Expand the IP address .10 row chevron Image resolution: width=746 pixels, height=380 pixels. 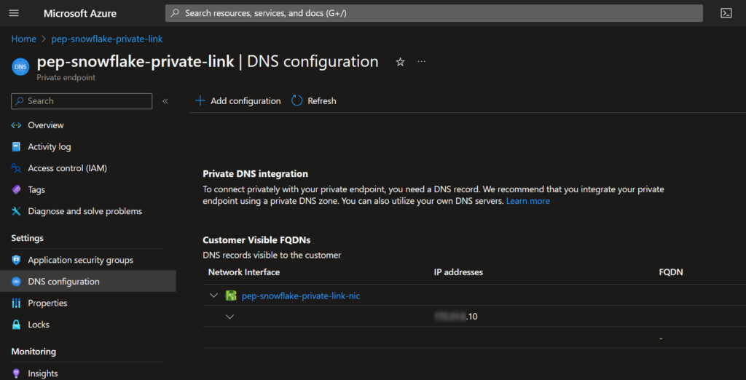[x=230, y=317]
